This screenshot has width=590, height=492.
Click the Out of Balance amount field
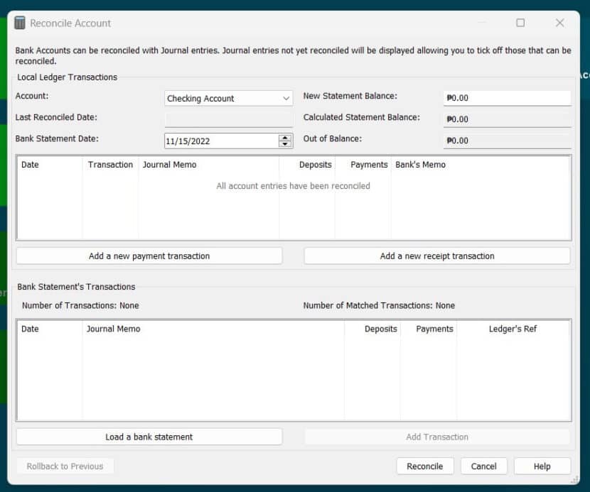tap(507, 140)
